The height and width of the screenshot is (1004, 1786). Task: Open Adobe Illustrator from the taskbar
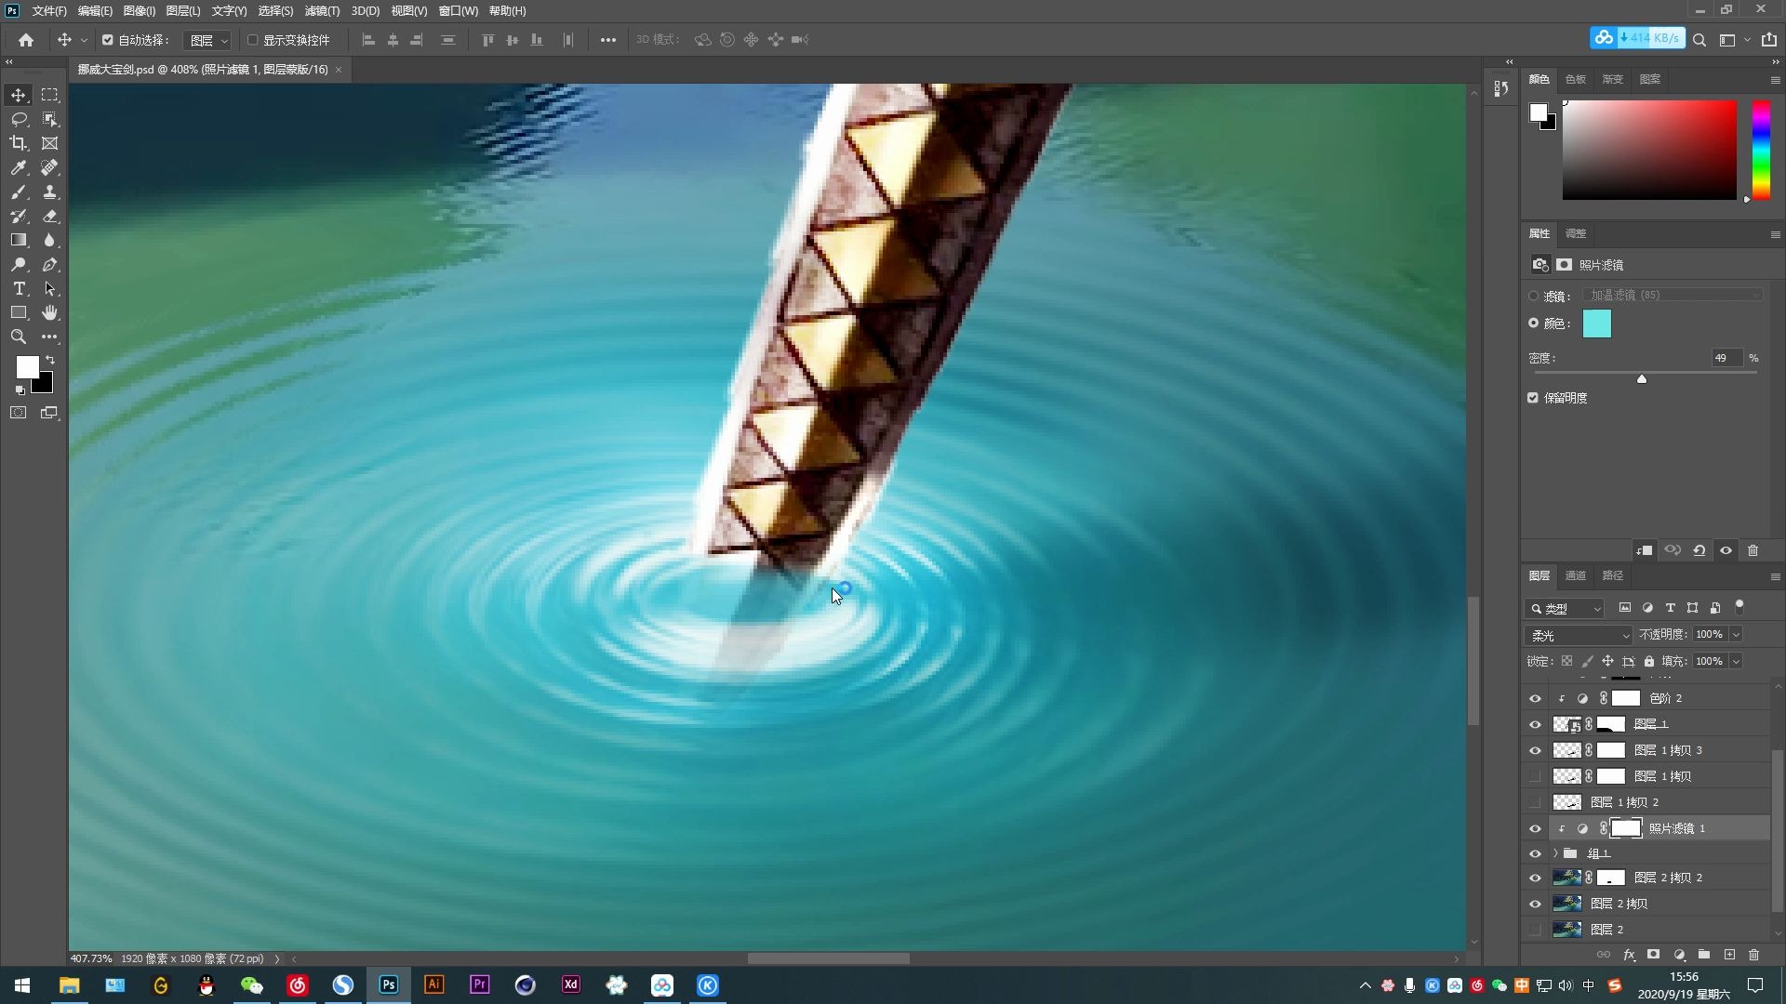[433, 984]
